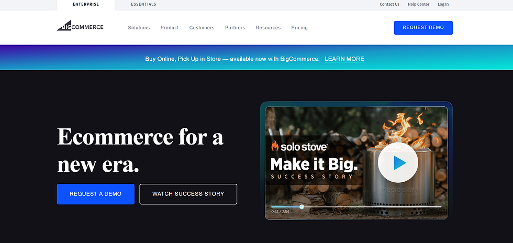This screenshot has height=243, width=513.
Task: Follow the LEARN MORE banner link
Action: 344,59
